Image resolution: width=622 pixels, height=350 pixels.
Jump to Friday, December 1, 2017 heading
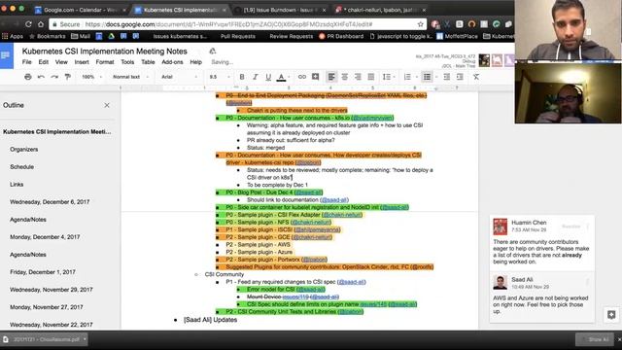(x=43, y=272)
